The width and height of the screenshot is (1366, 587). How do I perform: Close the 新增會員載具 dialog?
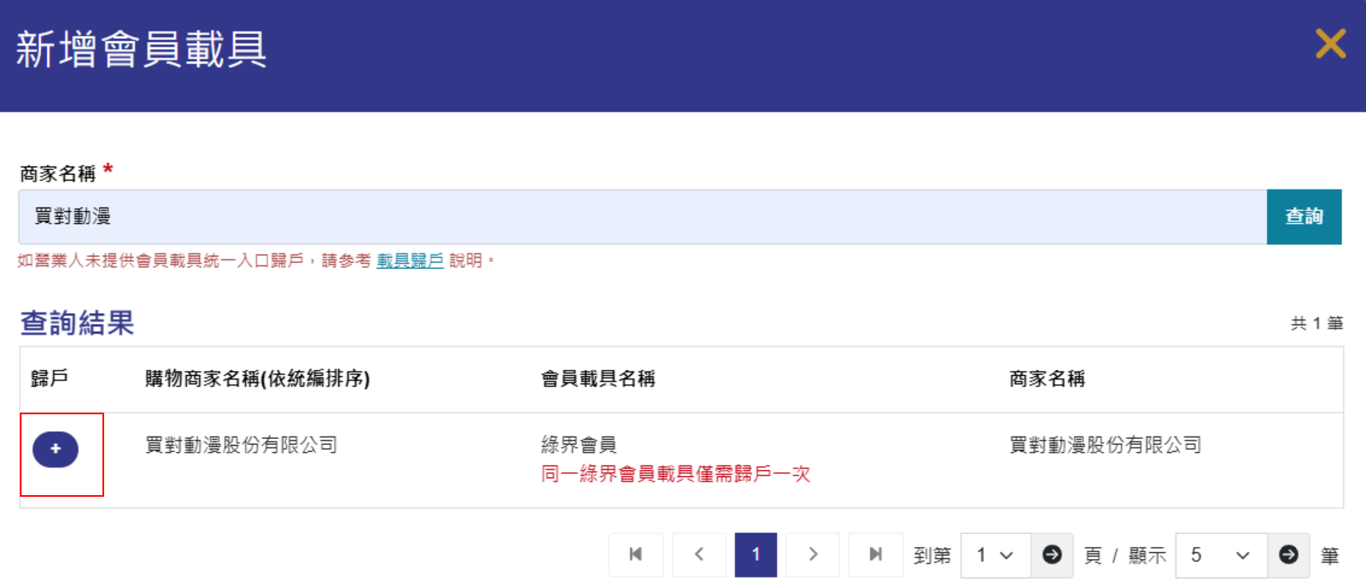coord(1331,43)
